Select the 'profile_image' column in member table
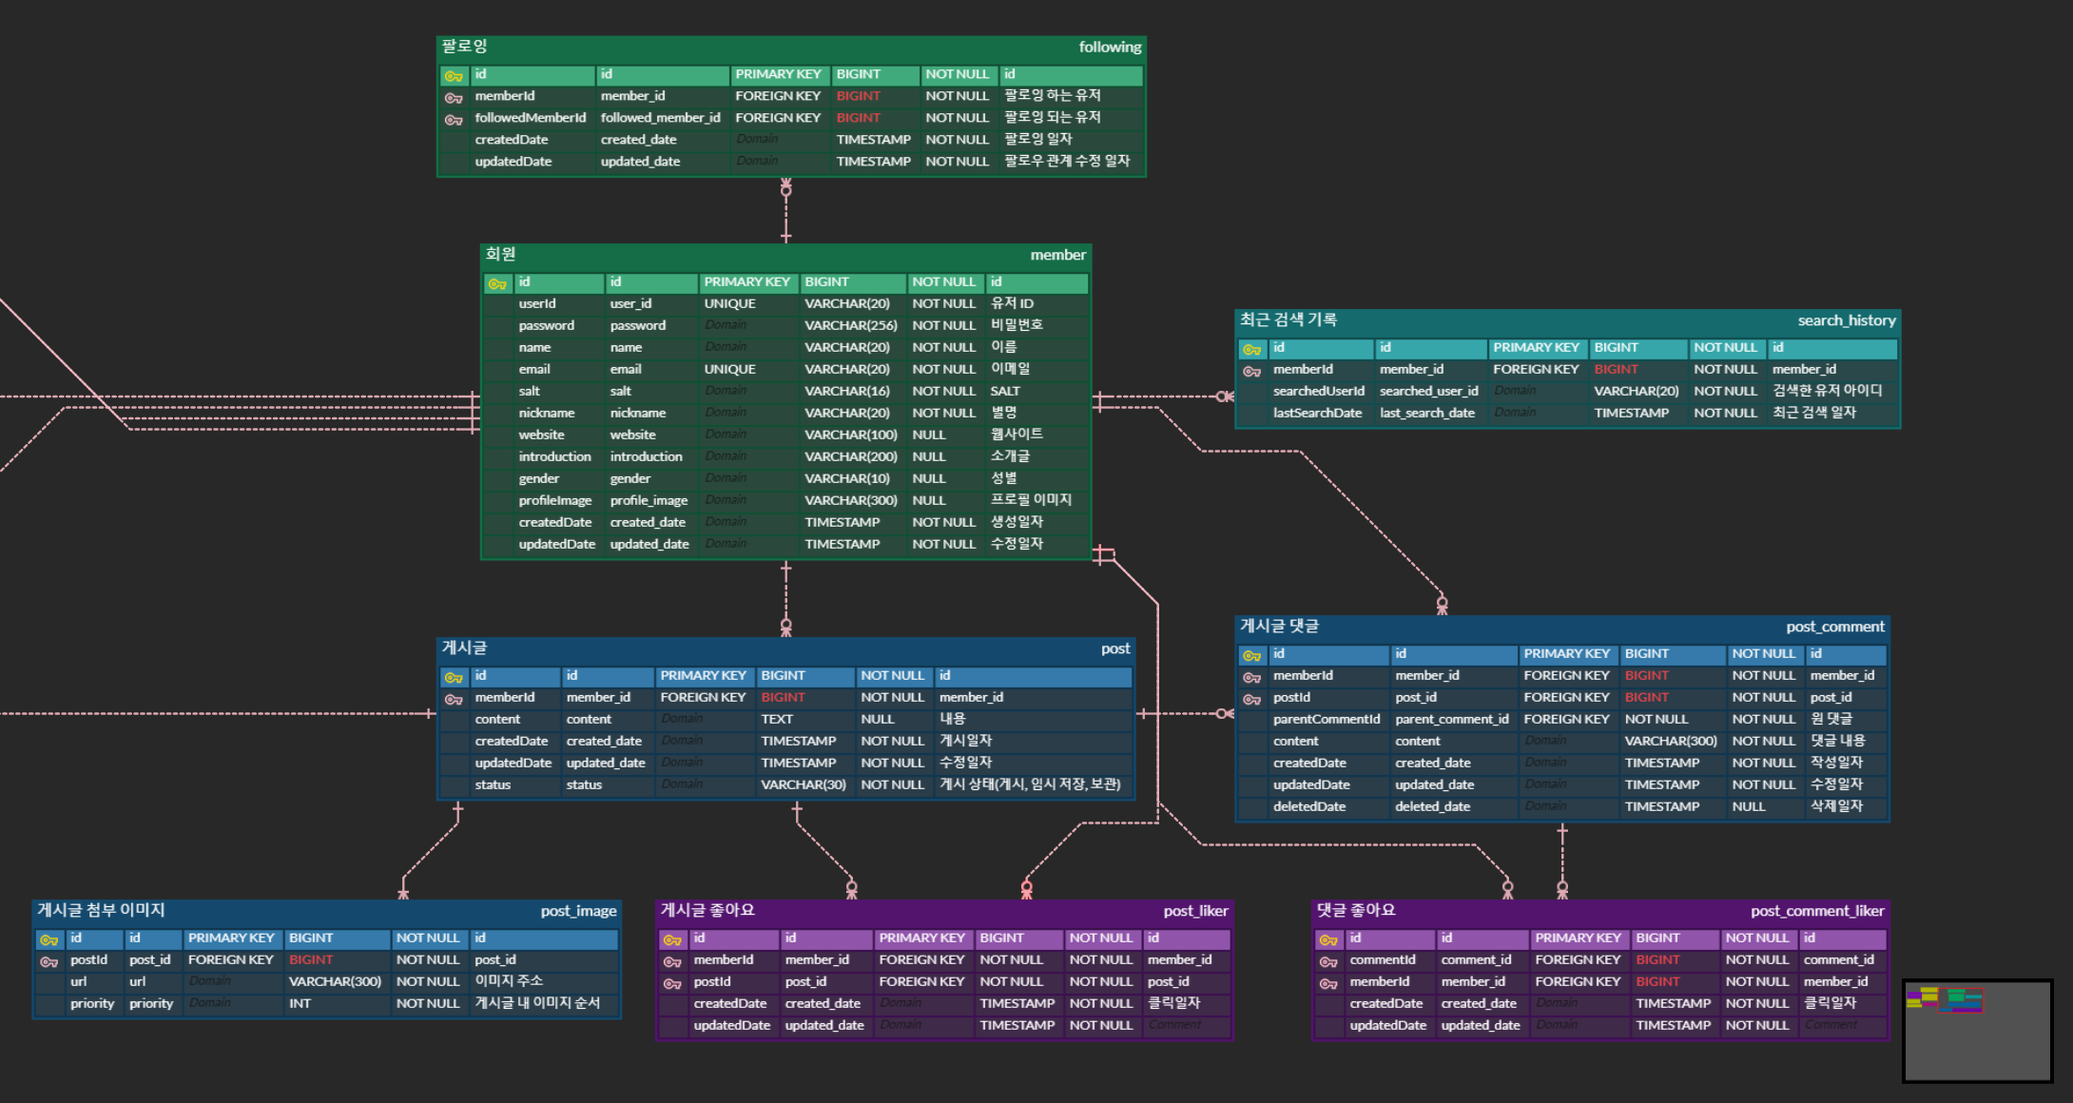Image resolution: width=2073 pixels, height=1103 pixels. [649, 500]
